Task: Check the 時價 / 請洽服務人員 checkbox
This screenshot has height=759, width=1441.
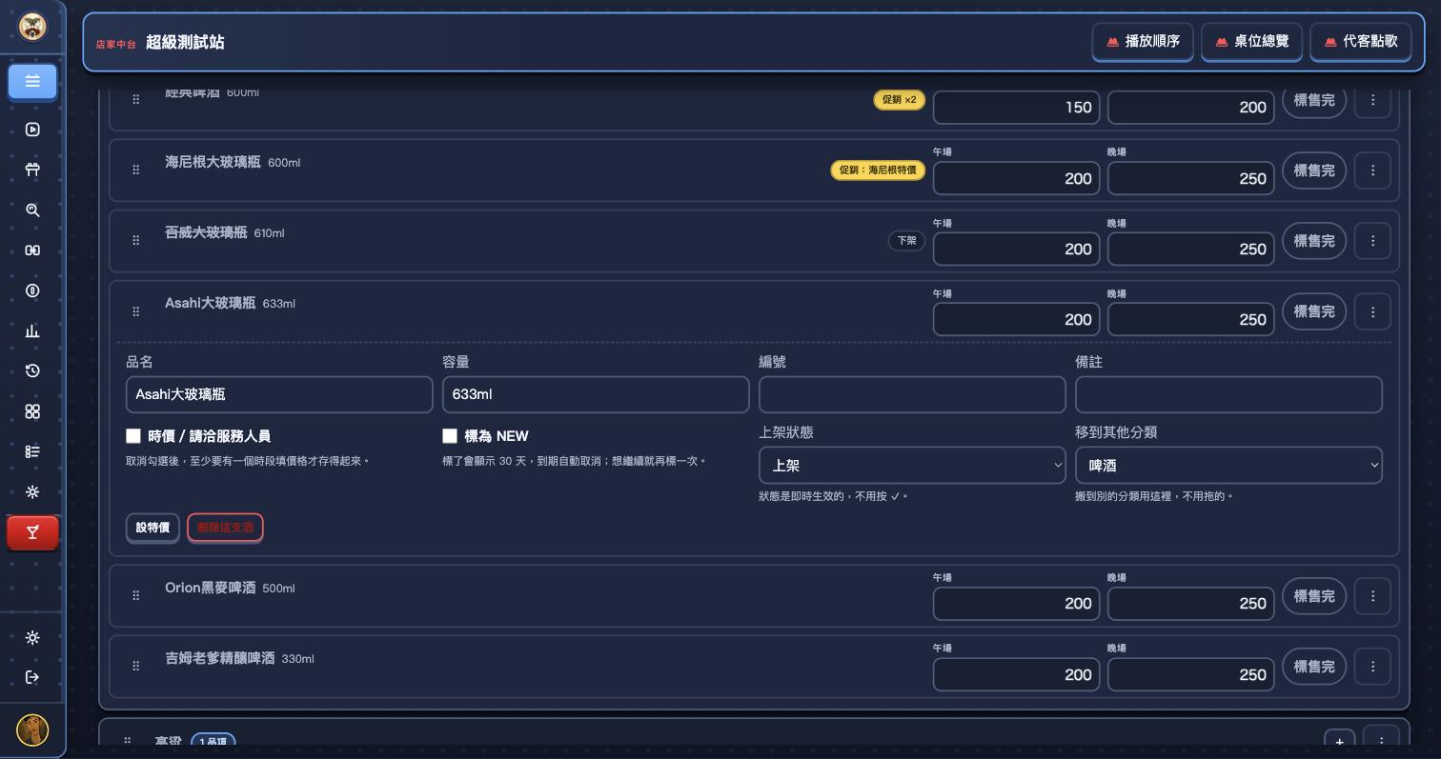Action: coord(133,436)
